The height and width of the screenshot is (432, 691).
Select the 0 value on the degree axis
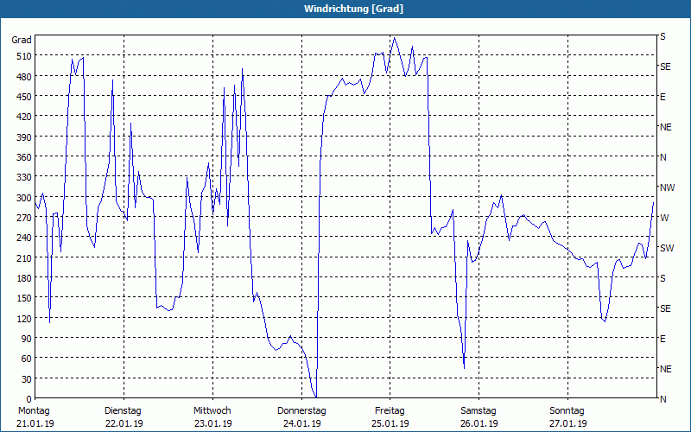click(x=29, y=399)
